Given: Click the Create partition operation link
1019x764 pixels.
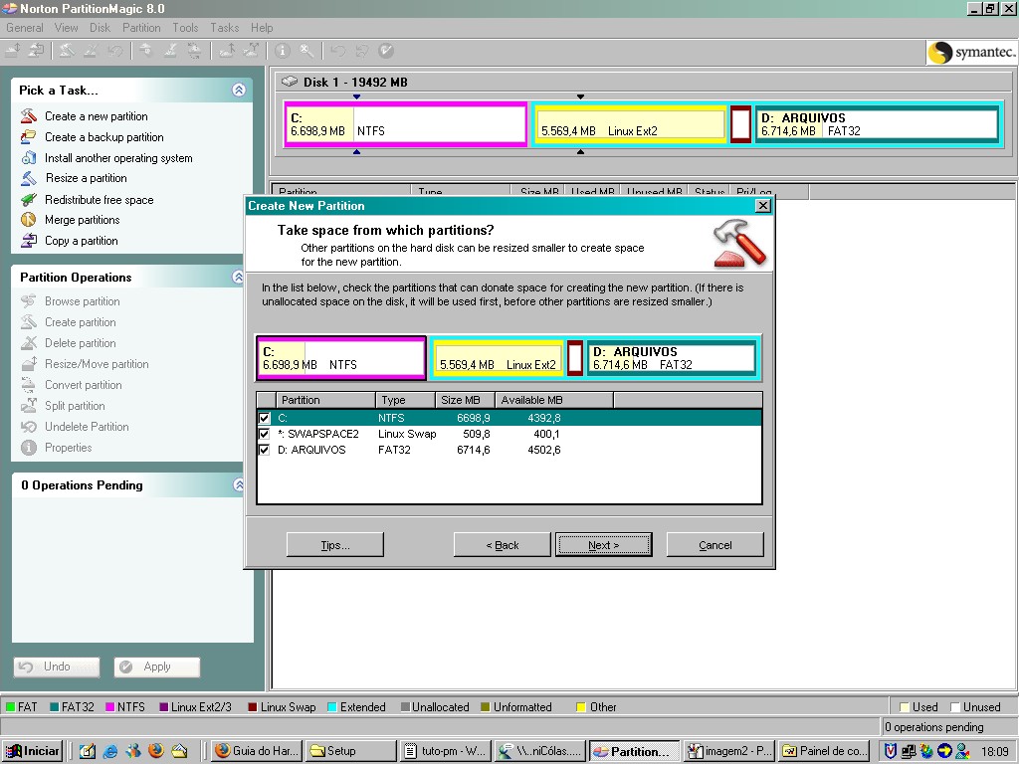Looking at the screenshot, I should [81, 322].
